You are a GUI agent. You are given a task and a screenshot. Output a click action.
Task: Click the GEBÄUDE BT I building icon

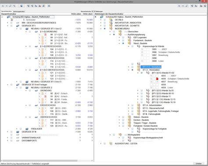coord(18,26)
